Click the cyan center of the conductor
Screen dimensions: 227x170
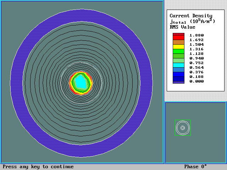click(81, 81)
